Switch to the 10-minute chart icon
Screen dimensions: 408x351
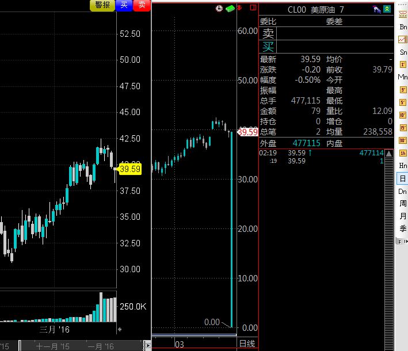[x=403, y=115]
